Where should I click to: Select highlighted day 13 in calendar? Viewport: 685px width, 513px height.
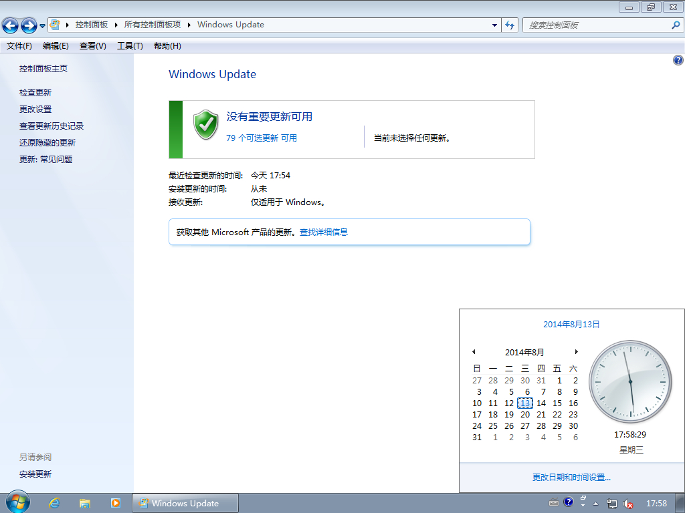point(525,403)
